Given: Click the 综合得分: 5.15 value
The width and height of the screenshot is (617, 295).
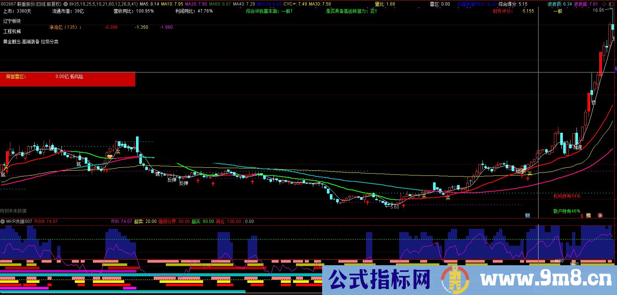Looking at the screenshot, I should (513, 4).
